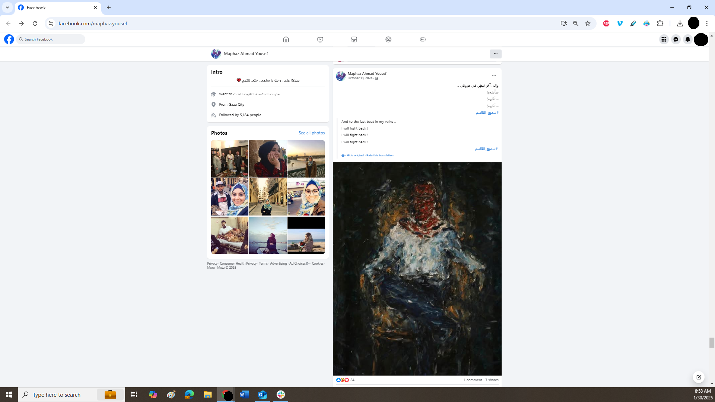The height and width of the screenshot is (402, 715).
Task: Open the browser zoom magnifier icon
Action: (x=576, y=23)
